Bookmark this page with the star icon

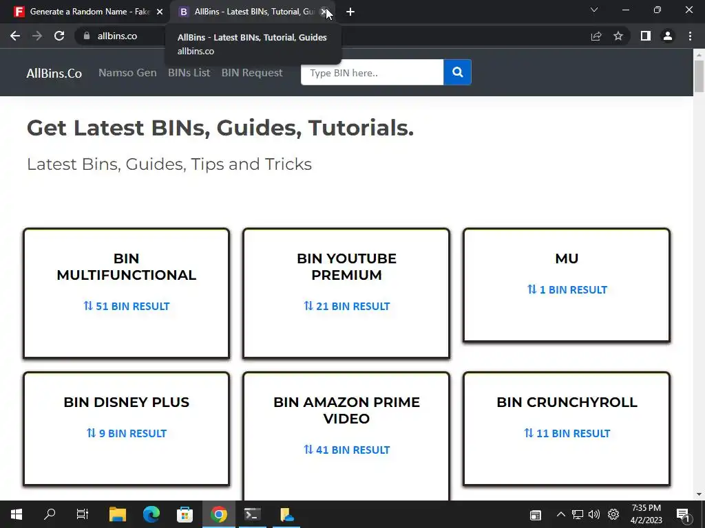[618, 36]
